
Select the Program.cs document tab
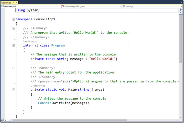[x=6, y=2]
